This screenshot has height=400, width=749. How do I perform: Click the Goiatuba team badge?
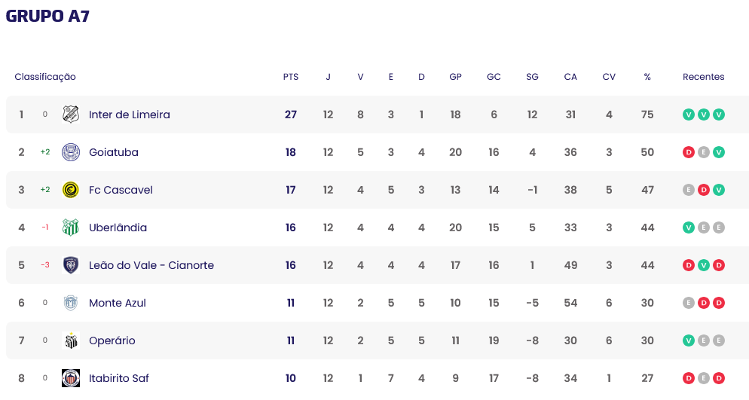click(x=71, y=152)
